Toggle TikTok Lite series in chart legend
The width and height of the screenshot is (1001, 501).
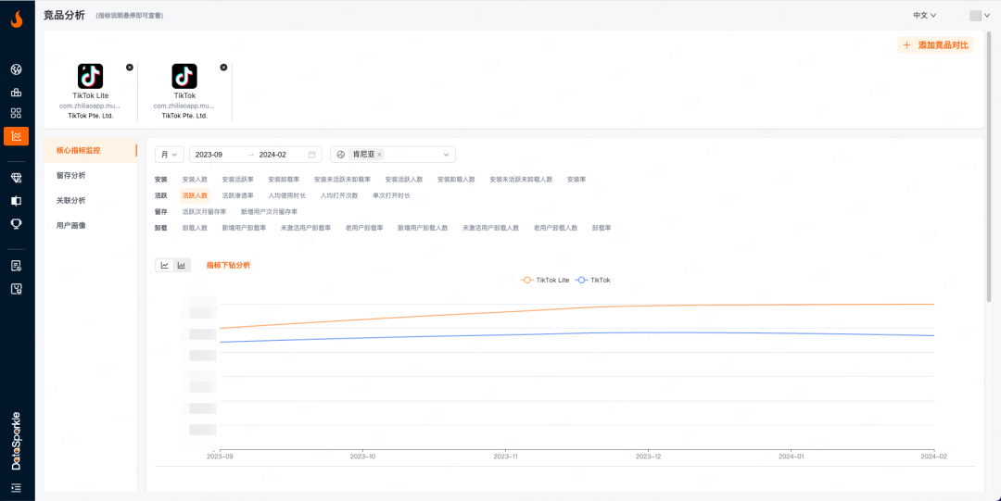coord(546,280)
